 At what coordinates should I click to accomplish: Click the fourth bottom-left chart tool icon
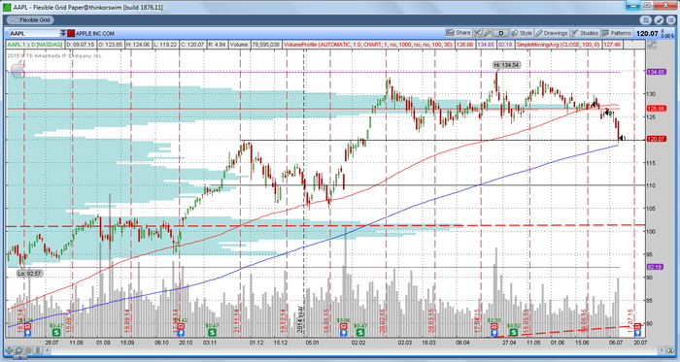click(x=37, y=350)
